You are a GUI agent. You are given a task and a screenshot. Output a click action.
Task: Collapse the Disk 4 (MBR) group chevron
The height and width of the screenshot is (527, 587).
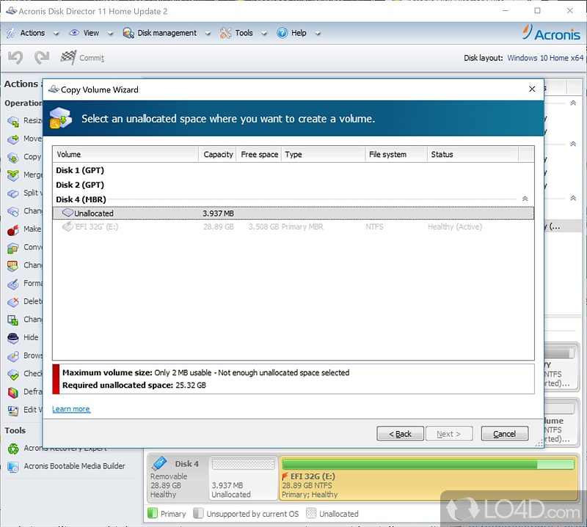[525, 199]
